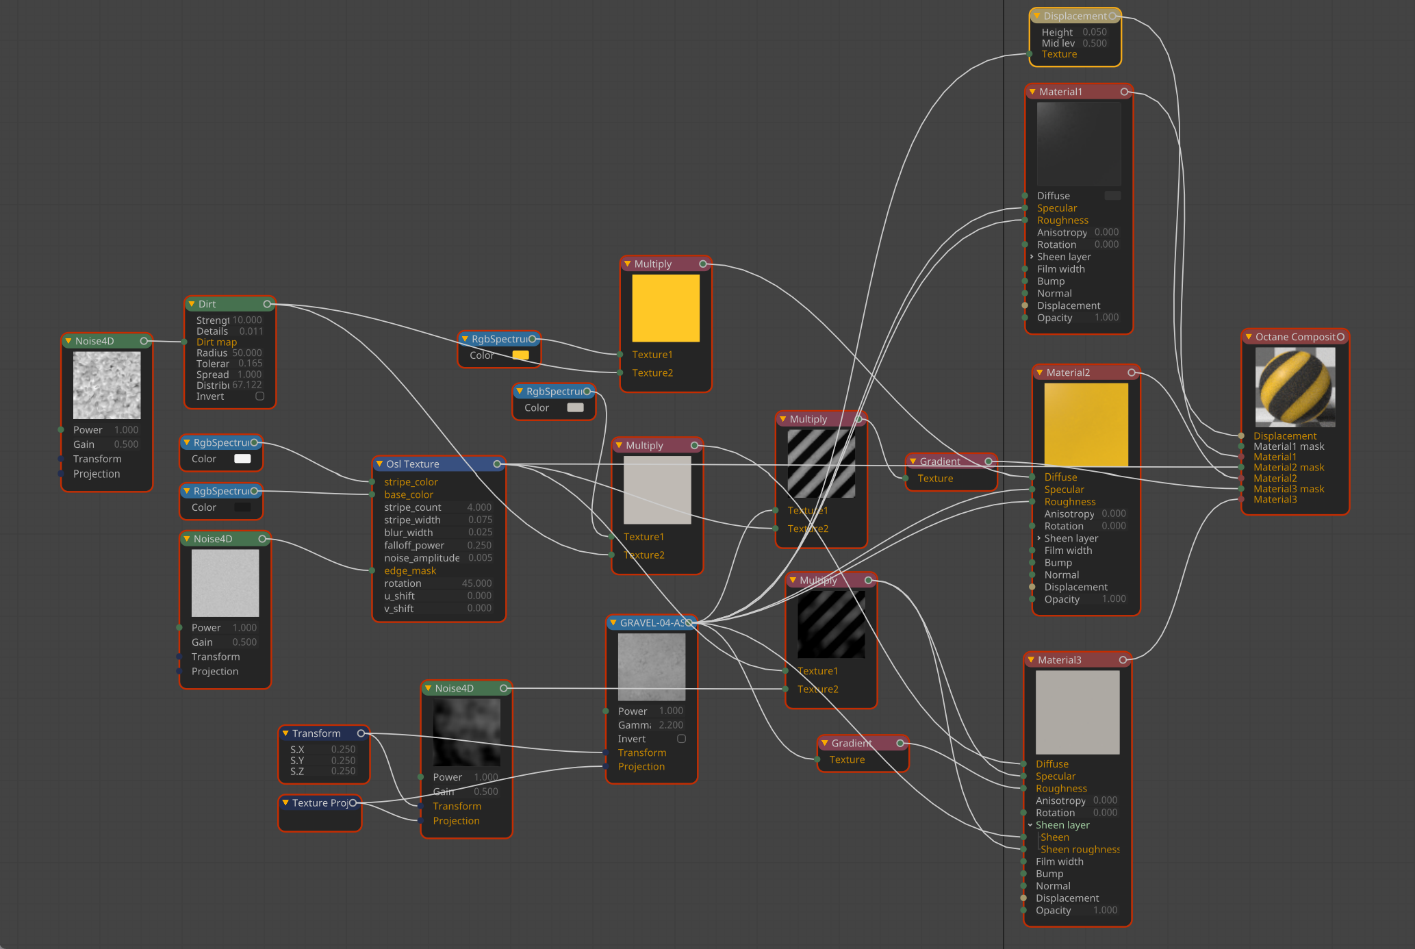1415x949 pixels.
Task: Expand Sheen layer in Material2
Action: (x=1038, y=538)
